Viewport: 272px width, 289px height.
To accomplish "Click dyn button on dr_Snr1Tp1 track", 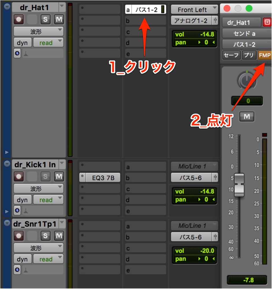I will click(22, 259).
